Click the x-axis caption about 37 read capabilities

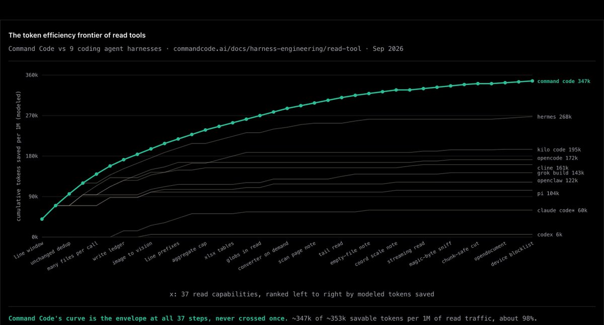[302, 294]
